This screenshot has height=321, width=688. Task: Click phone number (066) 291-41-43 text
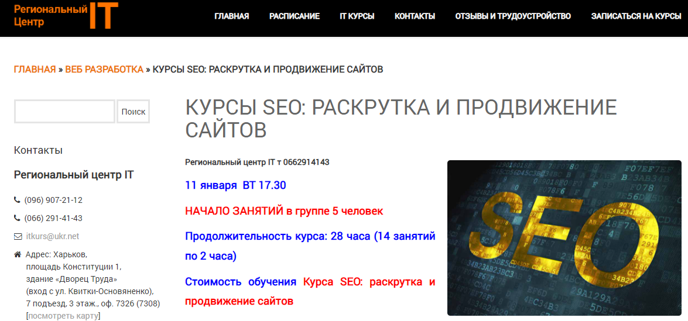[53, 218]
